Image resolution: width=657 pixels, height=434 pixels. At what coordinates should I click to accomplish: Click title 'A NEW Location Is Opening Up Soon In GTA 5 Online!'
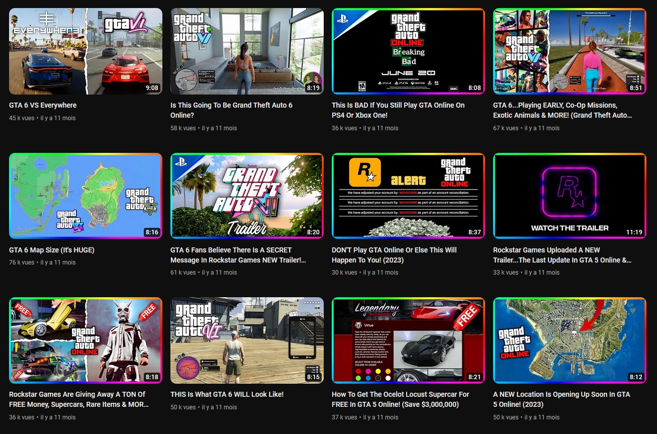561,399
